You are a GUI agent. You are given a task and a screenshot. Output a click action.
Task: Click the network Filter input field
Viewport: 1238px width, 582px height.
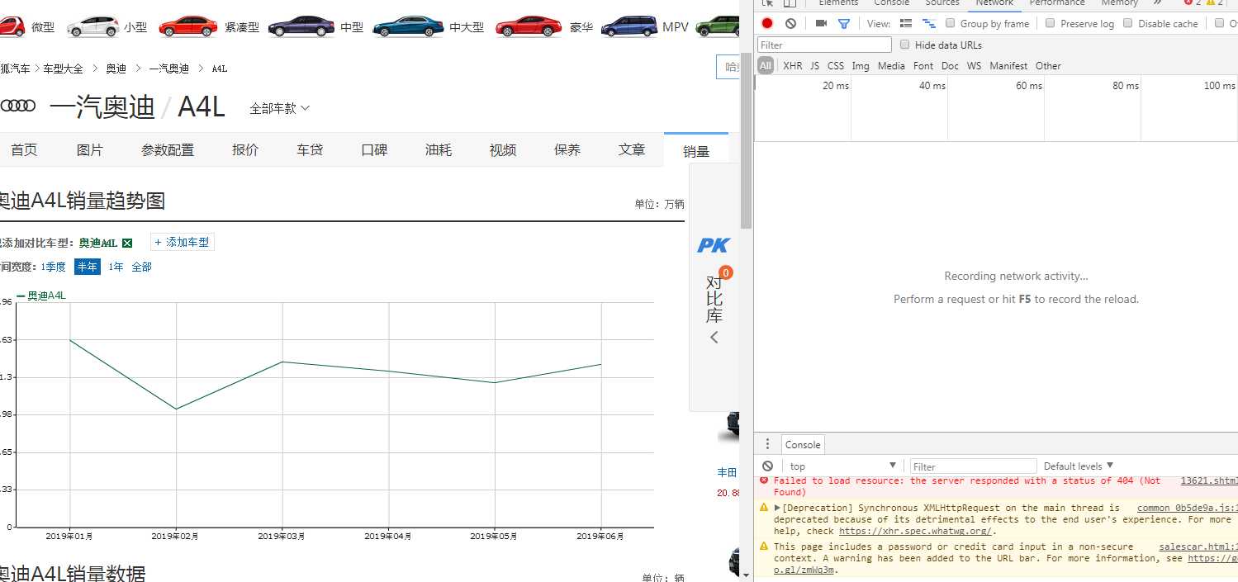[824, 45]
